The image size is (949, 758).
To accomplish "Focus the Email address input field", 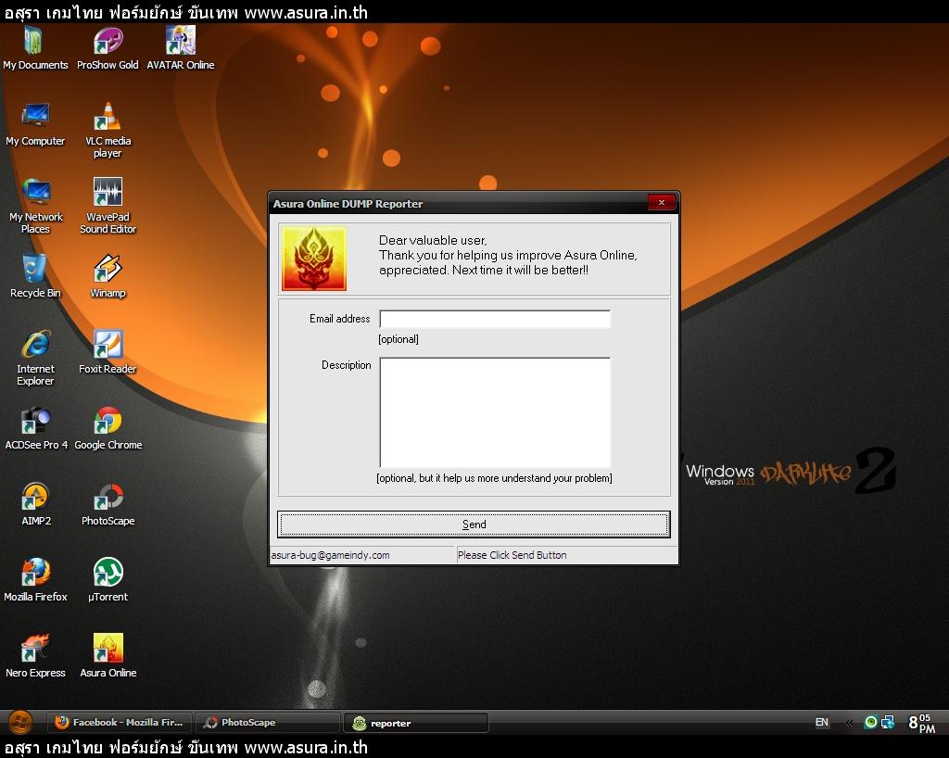I will 495,319.
